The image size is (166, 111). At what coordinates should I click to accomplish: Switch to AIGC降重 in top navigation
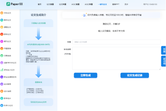89,4
